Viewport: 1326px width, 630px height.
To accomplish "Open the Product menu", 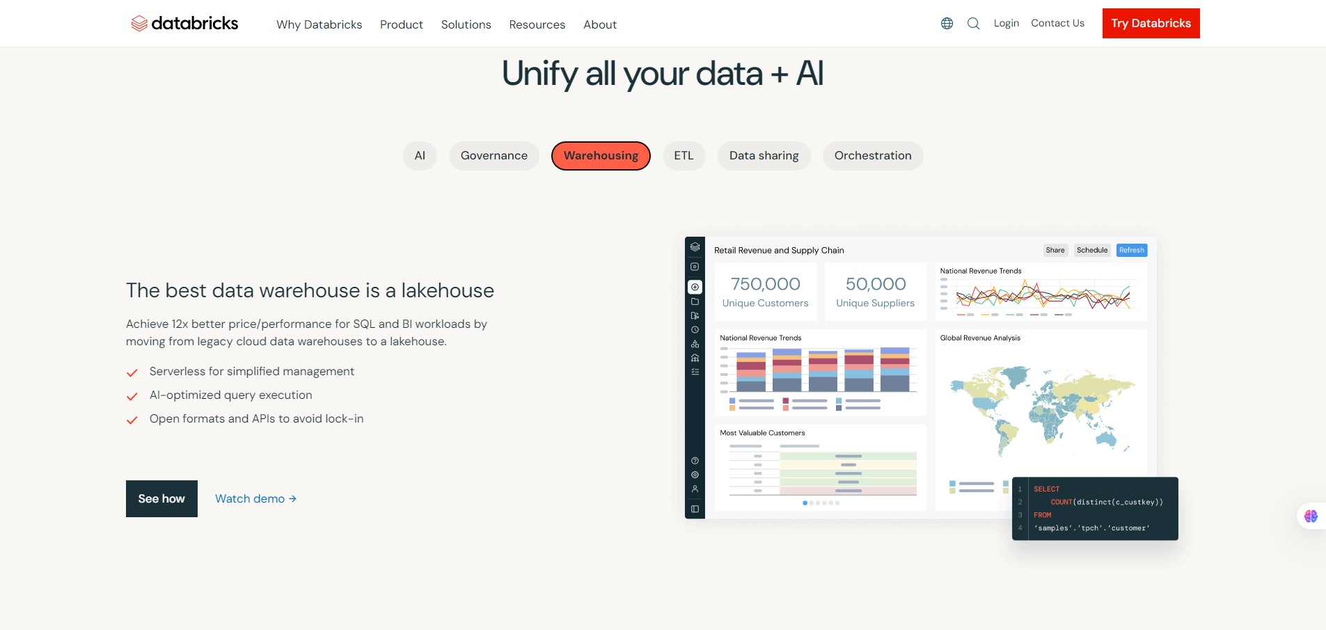I will pyautogui.click(x=402, y=24).
